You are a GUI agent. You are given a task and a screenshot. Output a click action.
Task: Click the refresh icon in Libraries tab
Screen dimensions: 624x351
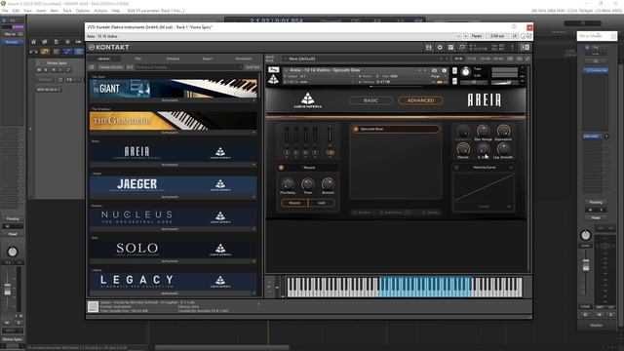[92, 67]
